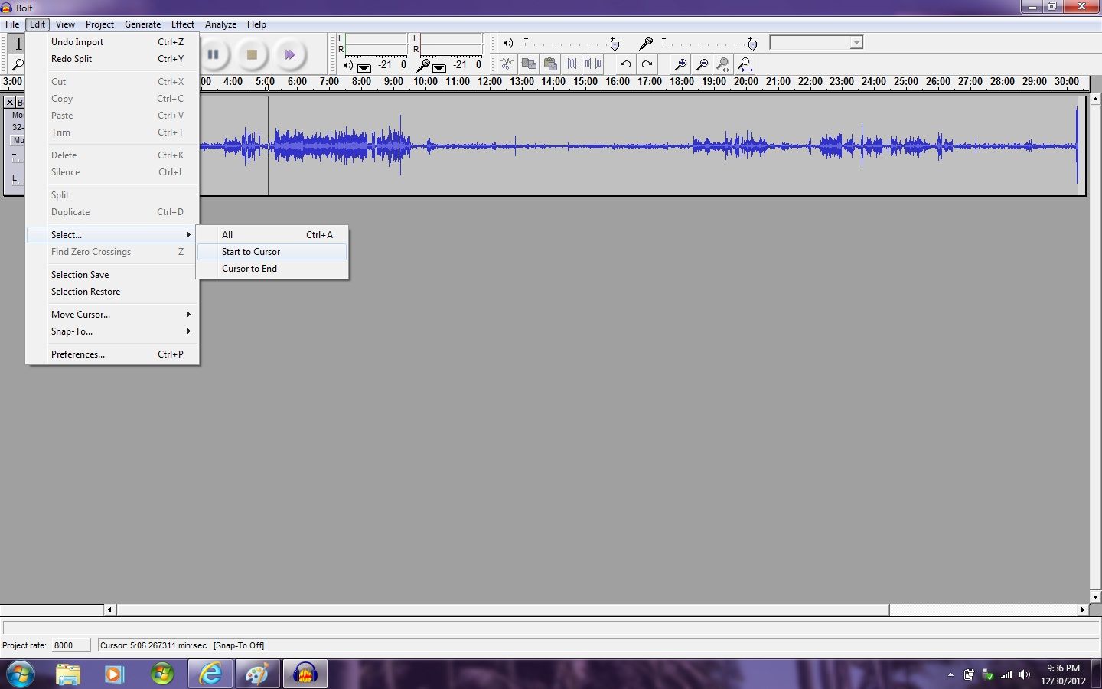Click the Fit project in window icon
The image size is (1102, 689).
pos(745,64)
